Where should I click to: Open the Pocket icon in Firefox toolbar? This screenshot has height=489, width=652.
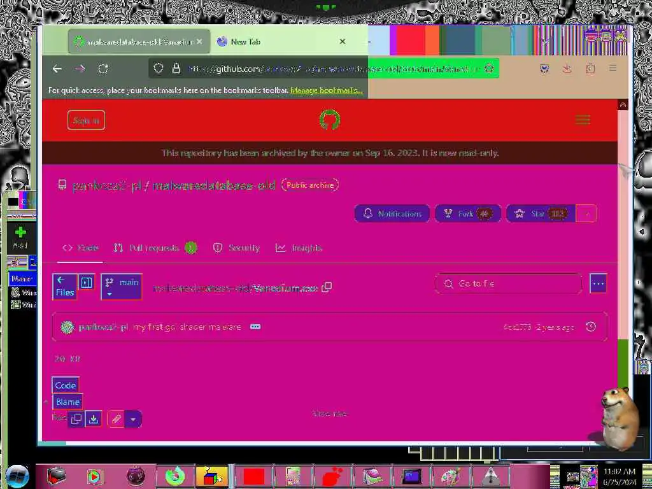pyautogui.click(x=544, y=68)
